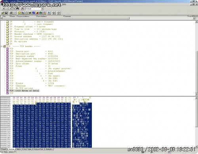Select the IP Protocol = 6 (TCP) row
The image size is (198, 154).
[27, 32]
